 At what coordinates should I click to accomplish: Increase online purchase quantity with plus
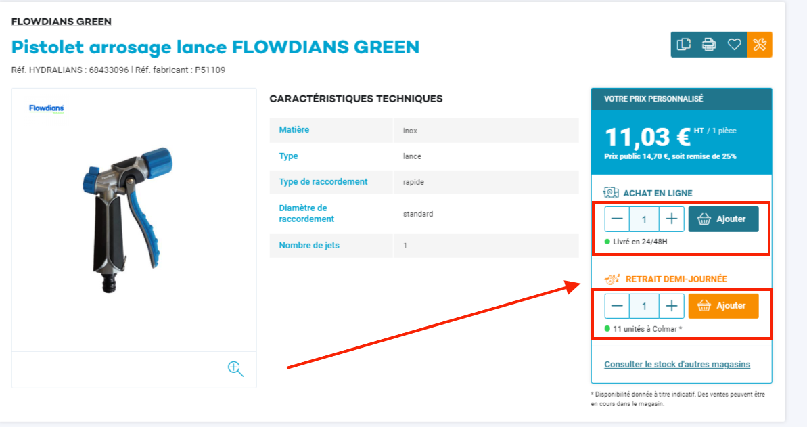tap(671, 219)
